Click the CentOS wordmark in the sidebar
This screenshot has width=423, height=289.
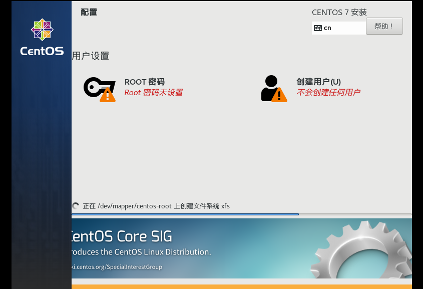click(42, 51)
